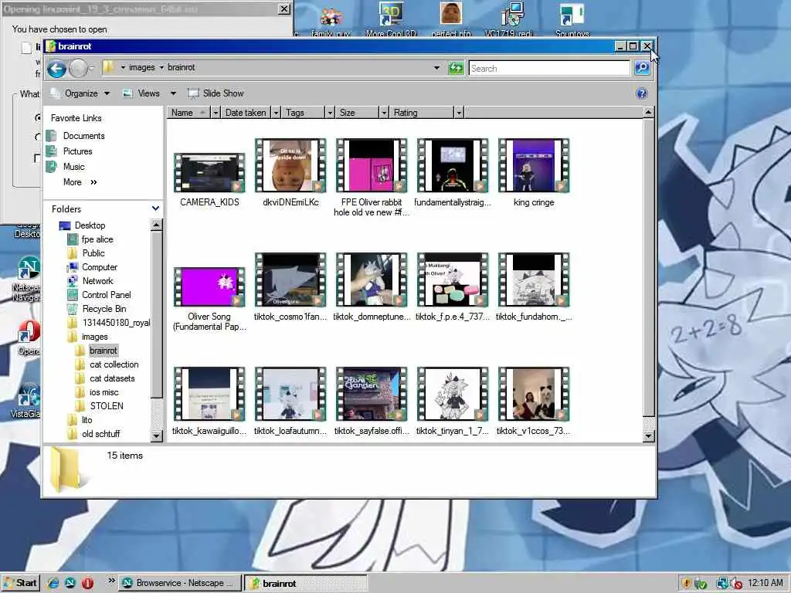Select the tiktok_v1ccos_73 video thumbnail
The height and width of the screenshot is (593, 791).
click(x=534, y=395)
